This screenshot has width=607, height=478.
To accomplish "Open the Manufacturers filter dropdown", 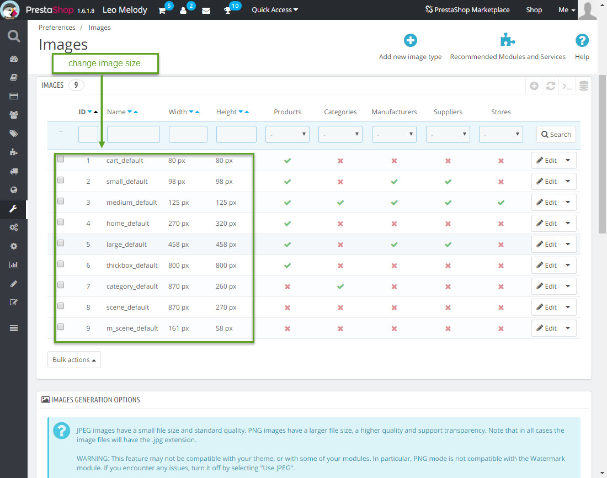I will click(394, 135).
